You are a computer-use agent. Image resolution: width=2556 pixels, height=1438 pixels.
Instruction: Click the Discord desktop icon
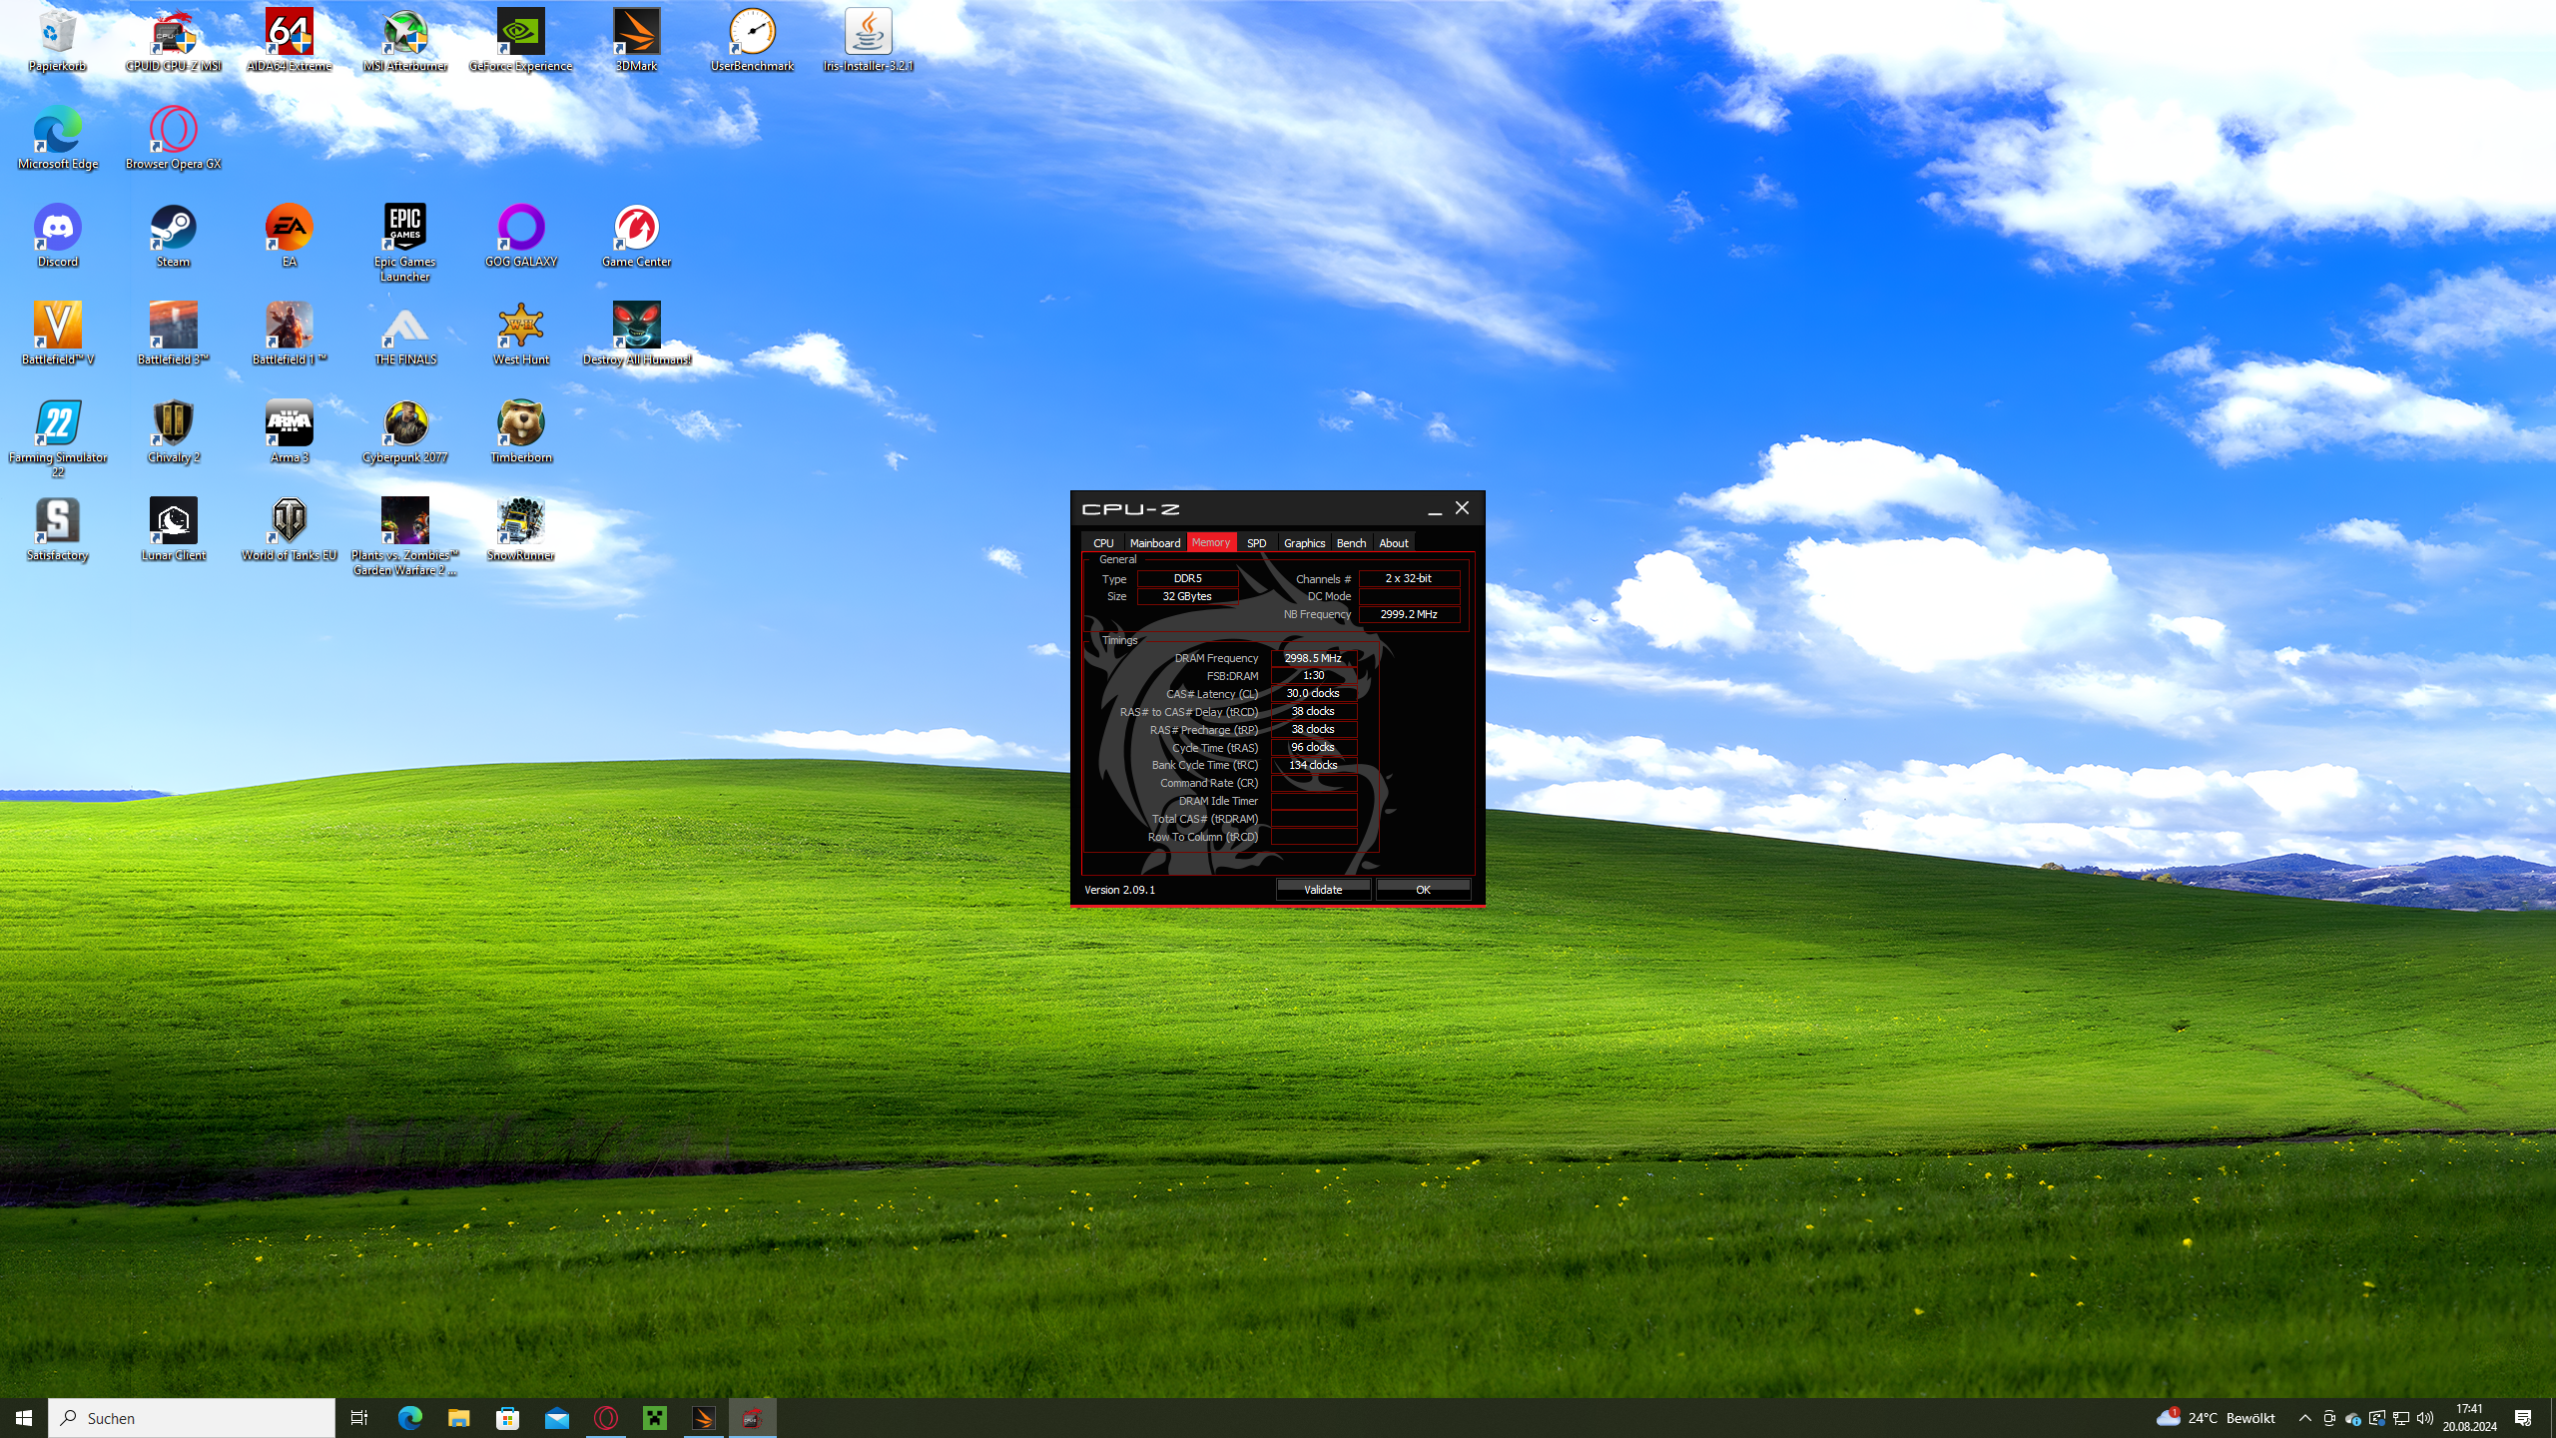pos(58,230)
